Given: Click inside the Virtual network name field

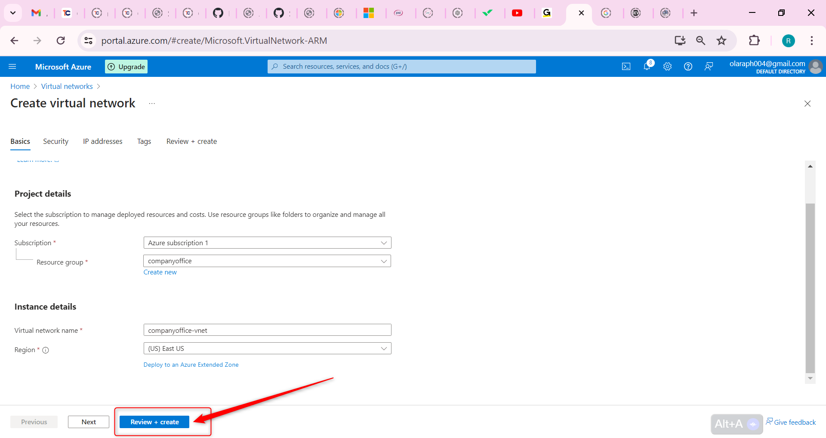Looking at the screenshot, I should (267, 330).
